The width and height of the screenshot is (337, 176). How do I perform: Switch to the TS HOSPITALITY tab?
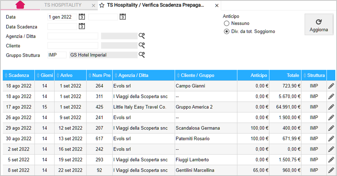(x=63, y=5)
